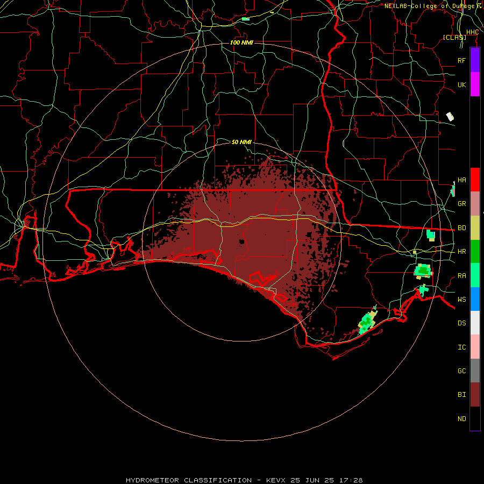Click the "UK" legend label
484x484 pixels.
(x=461, y=84)
